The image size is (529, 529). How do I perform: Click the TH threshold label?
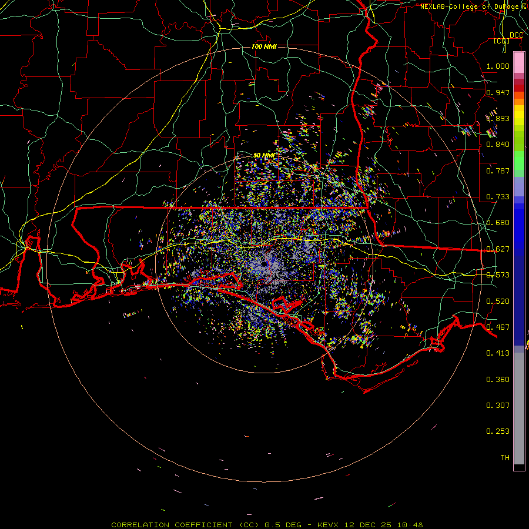coord(505,458)
